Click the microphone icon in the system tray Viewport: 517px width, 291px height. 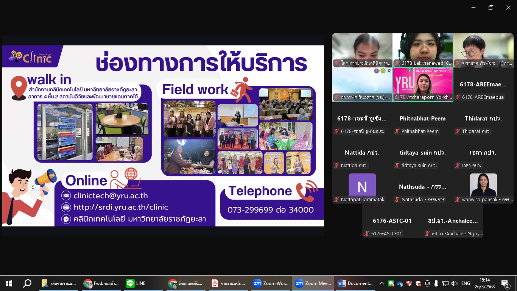436,283
